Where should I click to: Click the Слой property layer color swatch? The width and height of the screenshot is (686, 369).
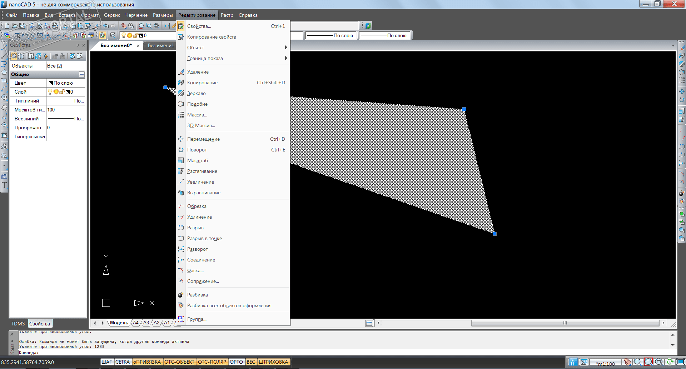coord(68,92)
